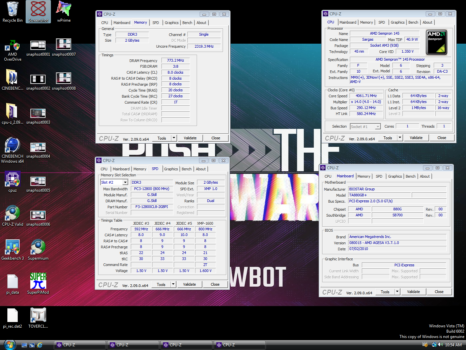Open snapshot0006 image file
Image resolution: width=466 pixels, height=350 pixels.
point(38,218)
